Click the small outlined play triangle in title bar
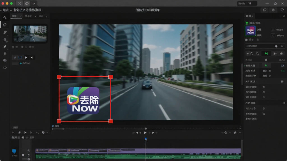287x161 pixels. [34, 3]
